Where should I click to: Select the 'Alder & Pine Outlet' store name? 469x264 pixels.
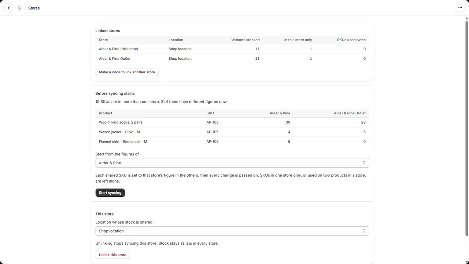tap(115, 59)
